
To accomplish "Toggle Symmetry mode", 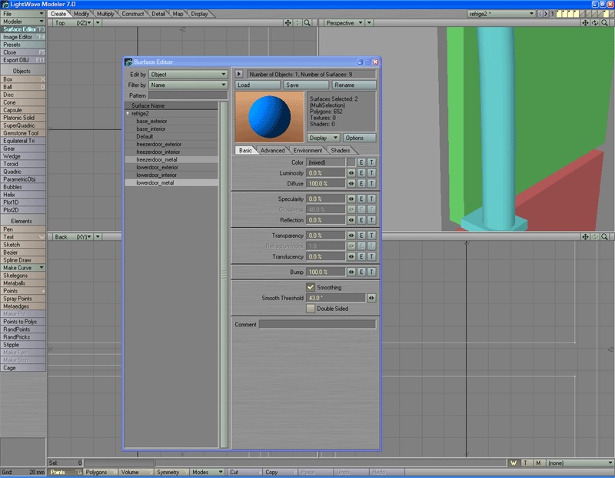I will (171, 472).
